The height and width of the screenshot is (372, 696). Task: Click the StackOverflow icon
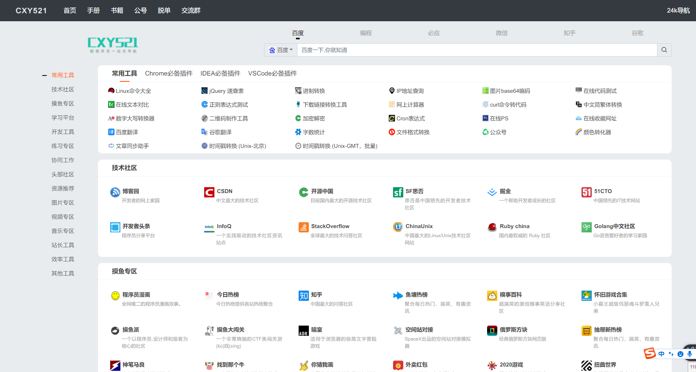point(303,227)
